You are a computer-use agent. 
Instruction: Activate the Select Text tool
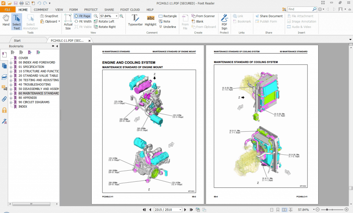pos(17,22)
